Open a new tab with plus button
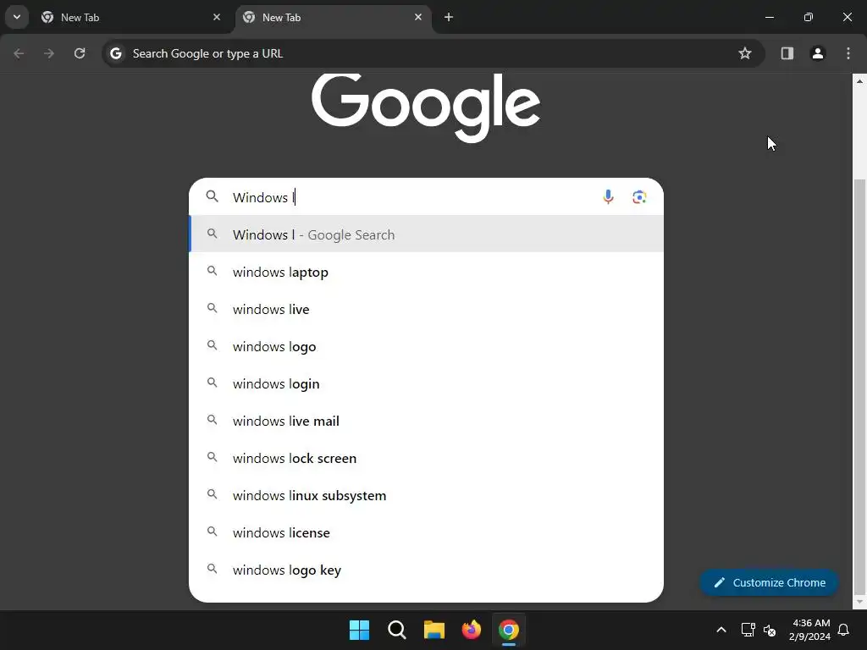The height and width of the screenshot is (650, 867). (449, 17)
